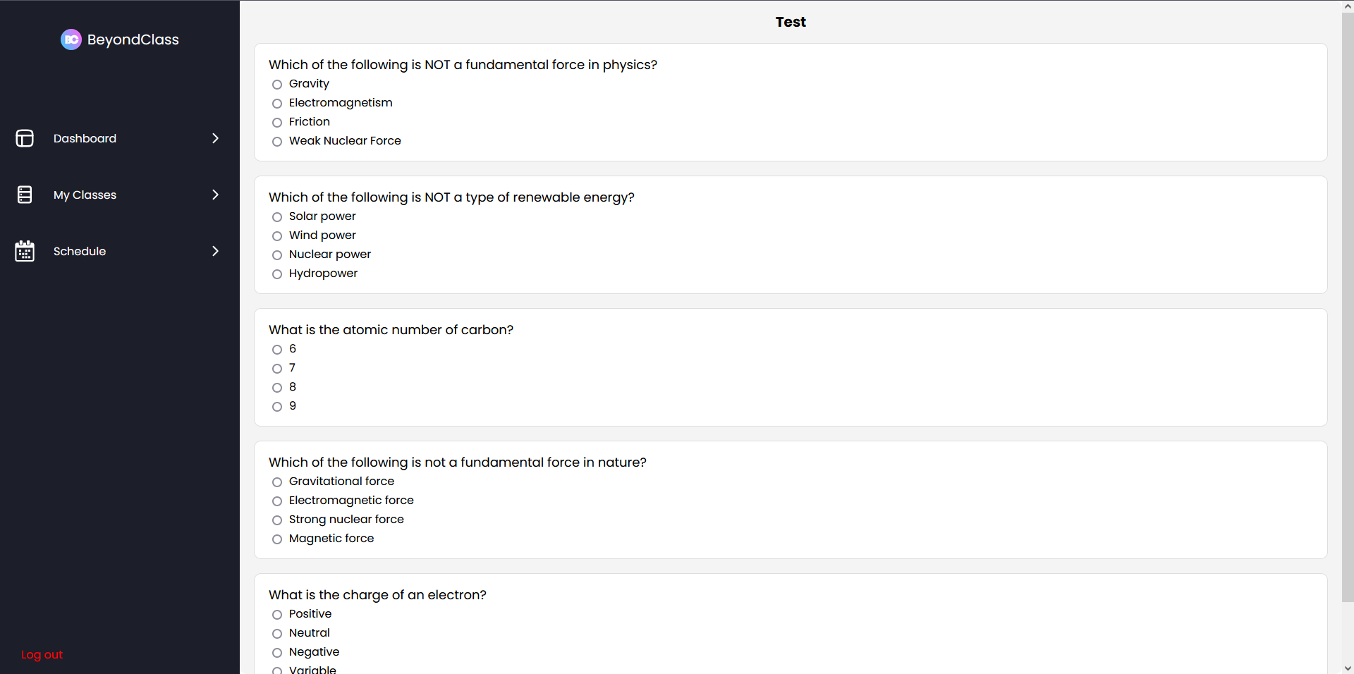Choose Nuclear power as the answer
Image resolution: width=1354 pixels, height=674 pixels.
[277, 255]
